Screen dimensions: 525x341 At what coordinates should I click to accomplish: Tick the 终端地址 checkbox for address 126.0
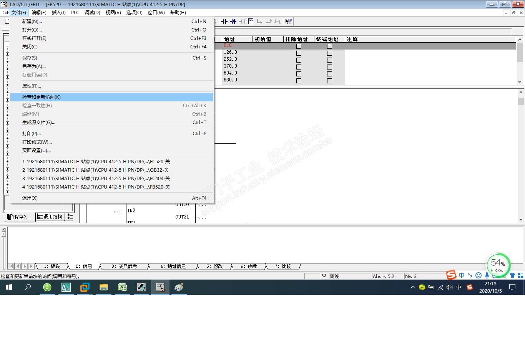(x=329, y=53)
